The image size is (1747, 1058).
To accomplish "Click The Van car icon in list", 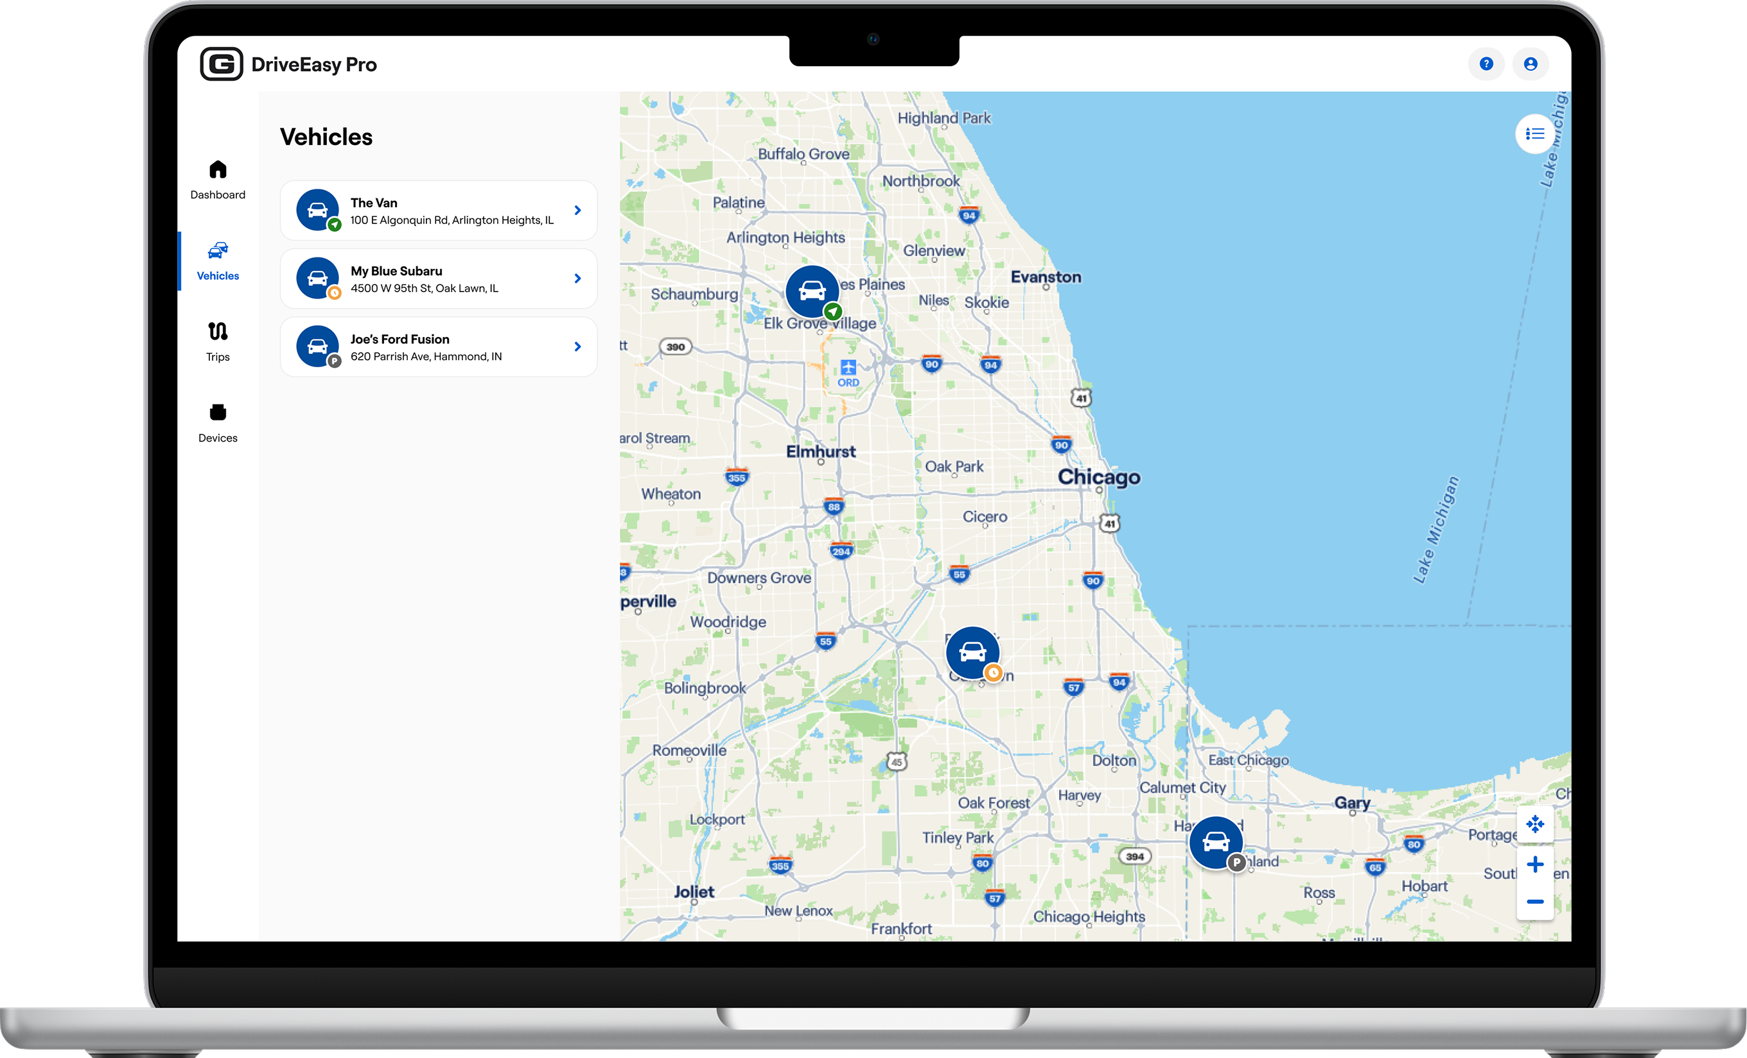I will click(318, 210).
